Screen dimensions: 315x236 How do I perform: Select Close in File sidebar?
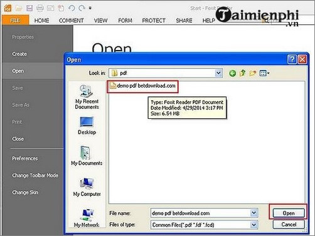click(18, 139)
